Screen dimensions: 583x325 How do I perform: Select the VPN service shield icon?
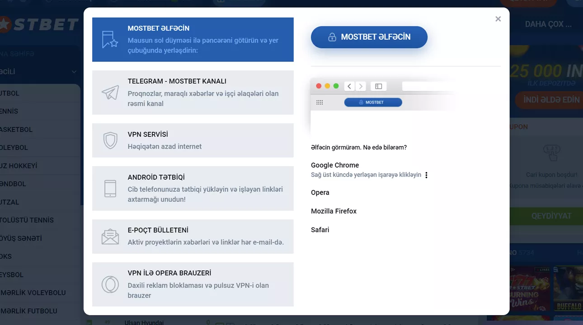click(x=110, y=140)
